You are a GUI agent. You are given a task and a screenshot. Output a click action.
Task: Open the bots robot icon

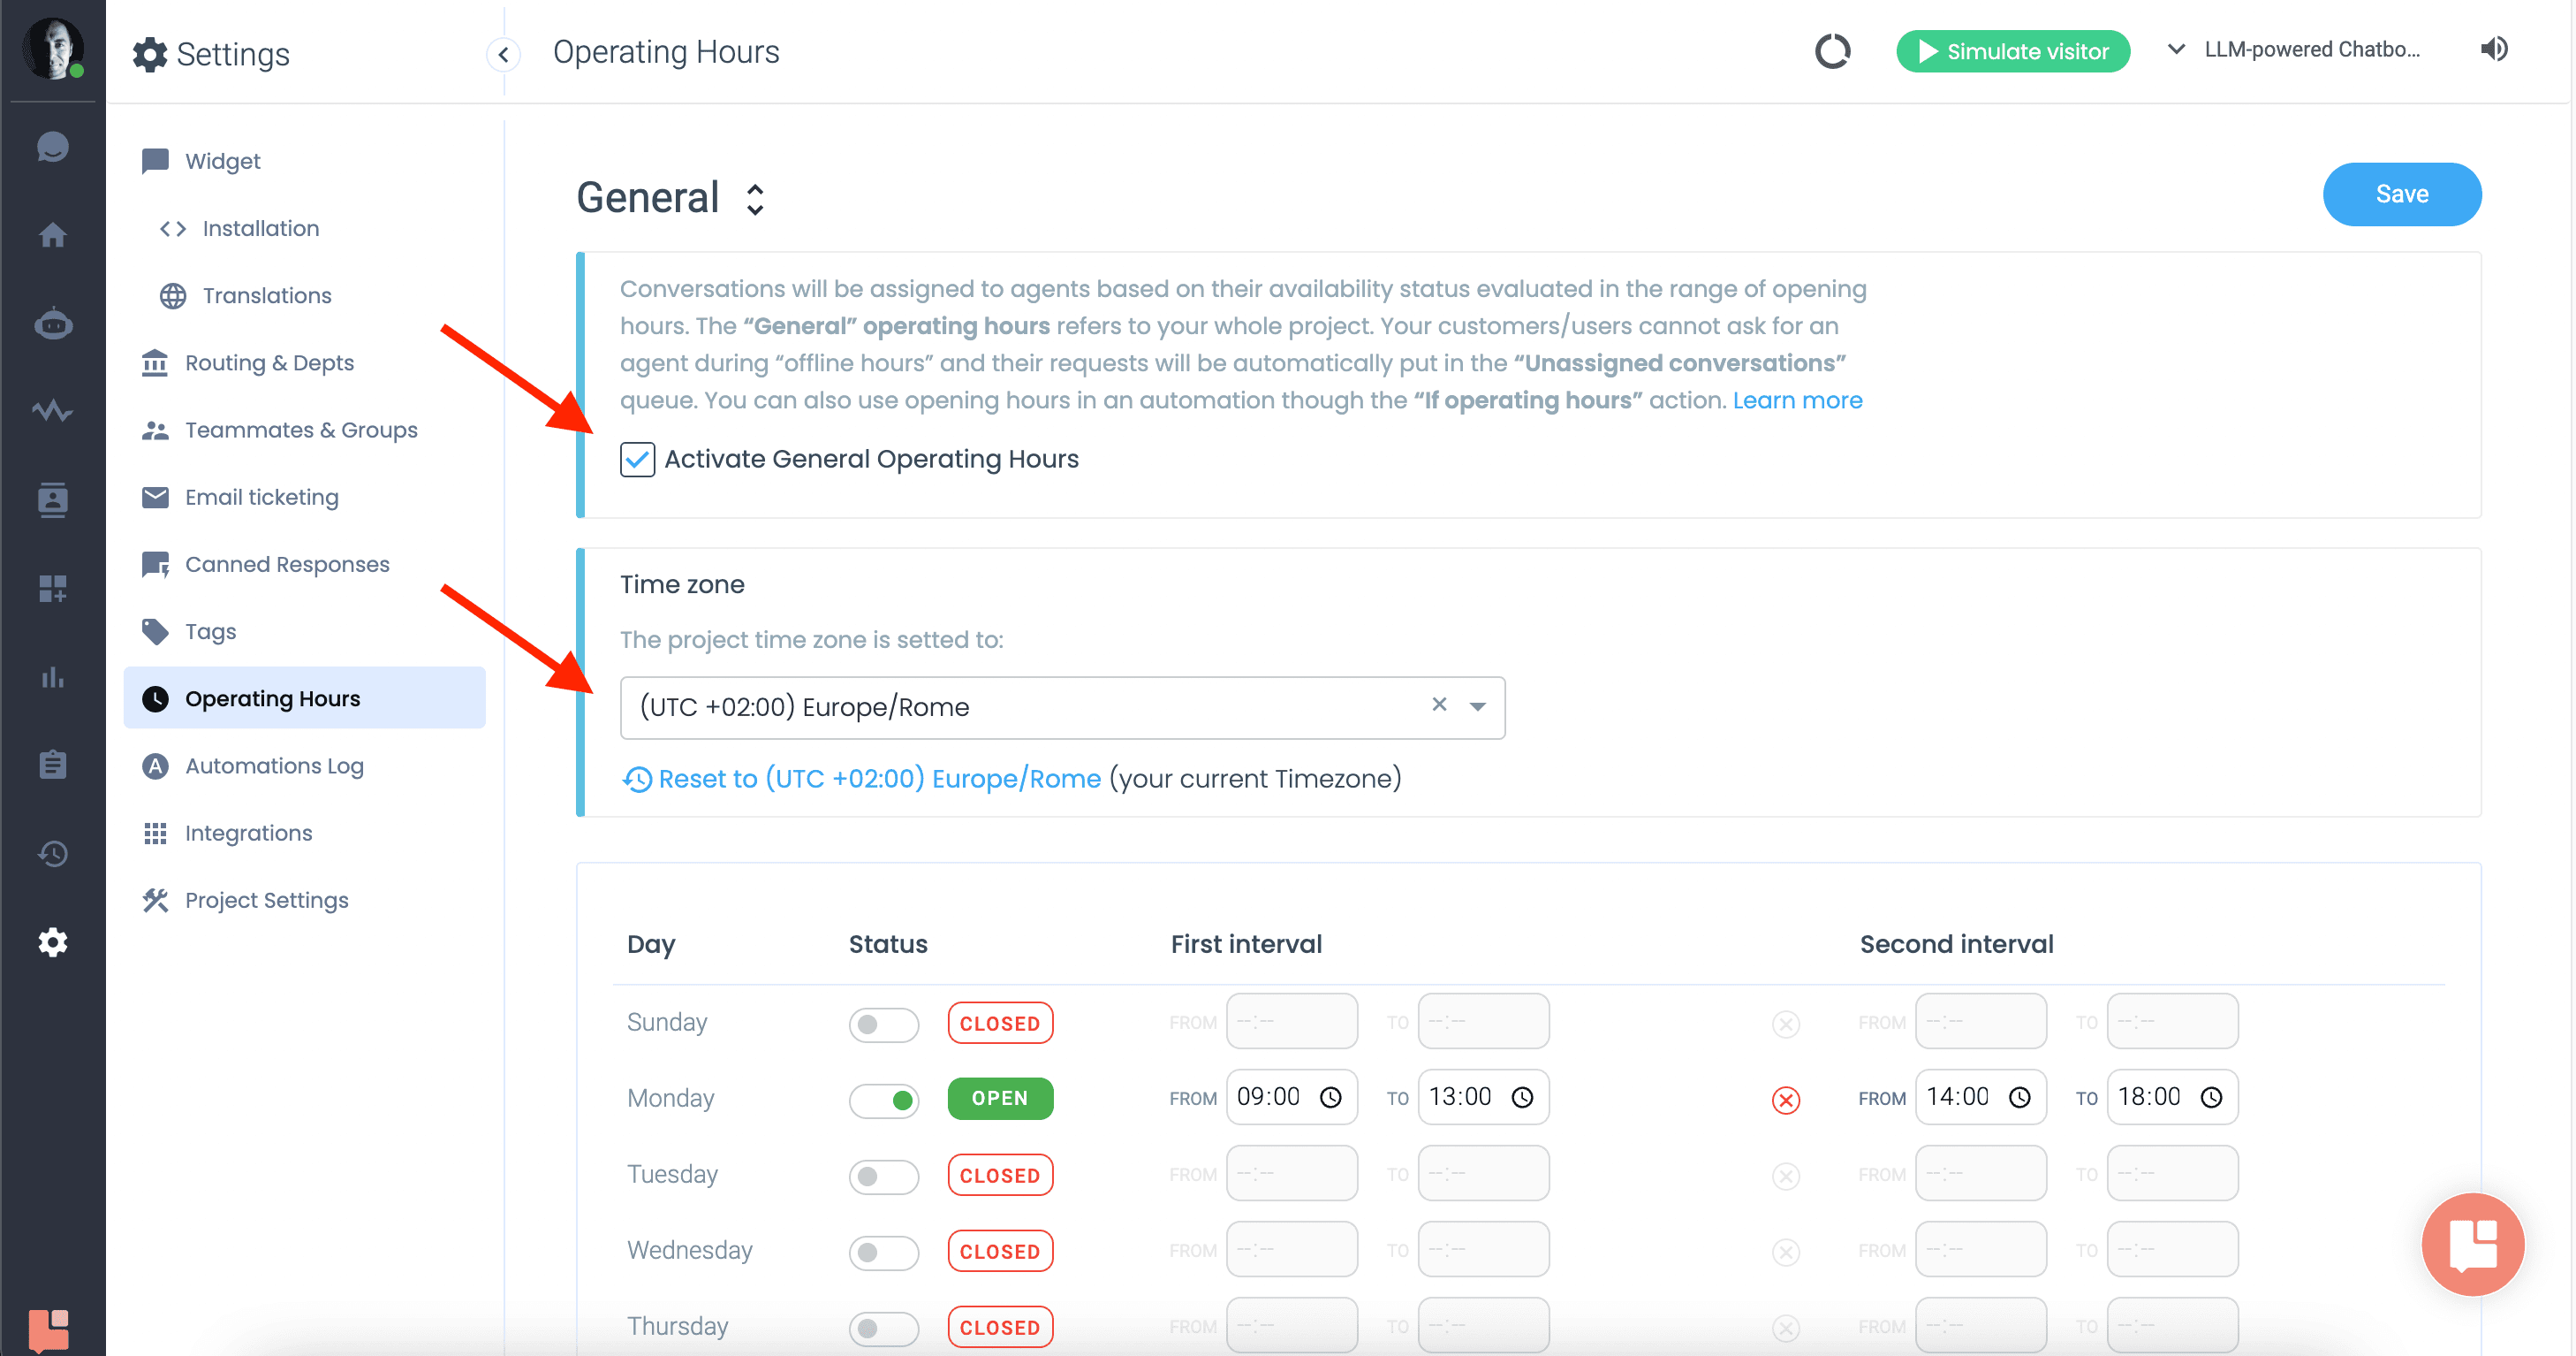tap(52, 324)
